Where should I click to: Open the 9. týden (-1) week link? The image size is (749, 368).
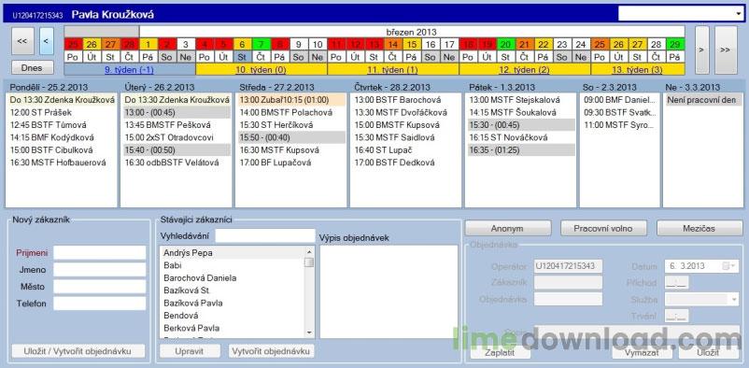(130, 70)
